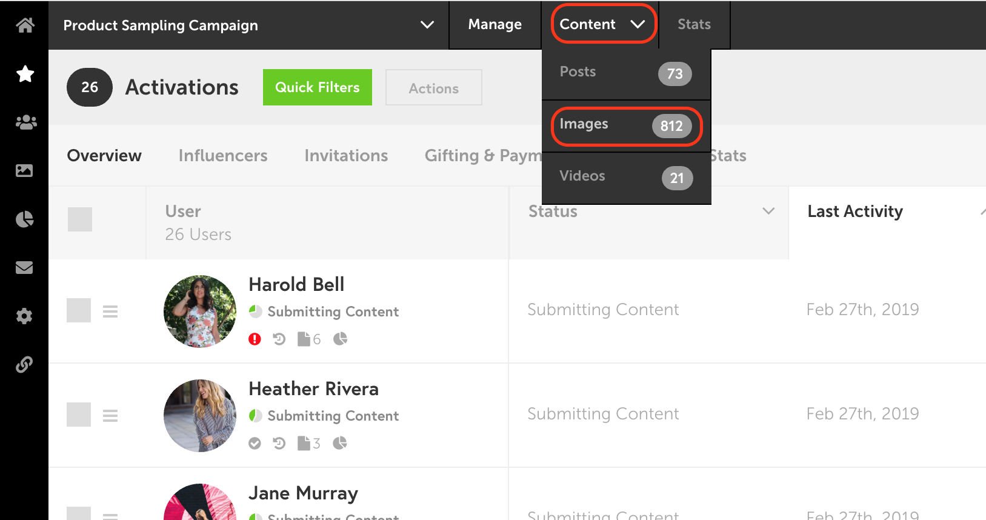
Task: Open the users group sidebar icon
Action: pos(25,122)
